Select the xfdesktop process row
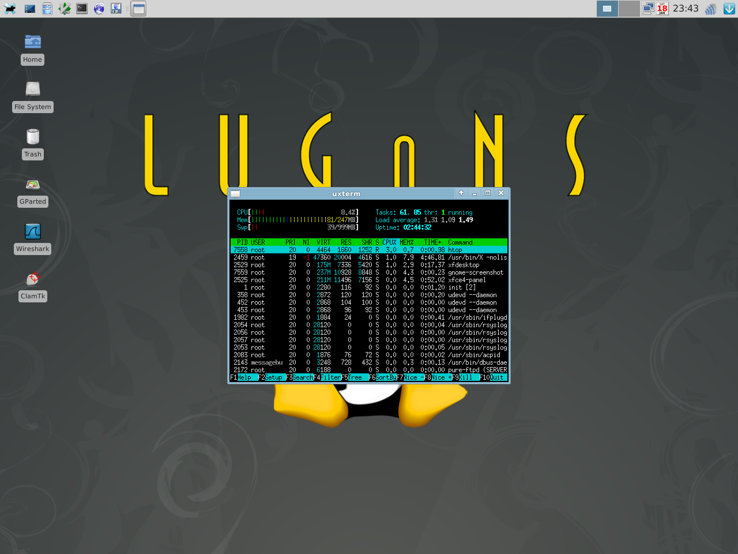The height and width of the screenshot is (554, 738). (x=369, y=265)
